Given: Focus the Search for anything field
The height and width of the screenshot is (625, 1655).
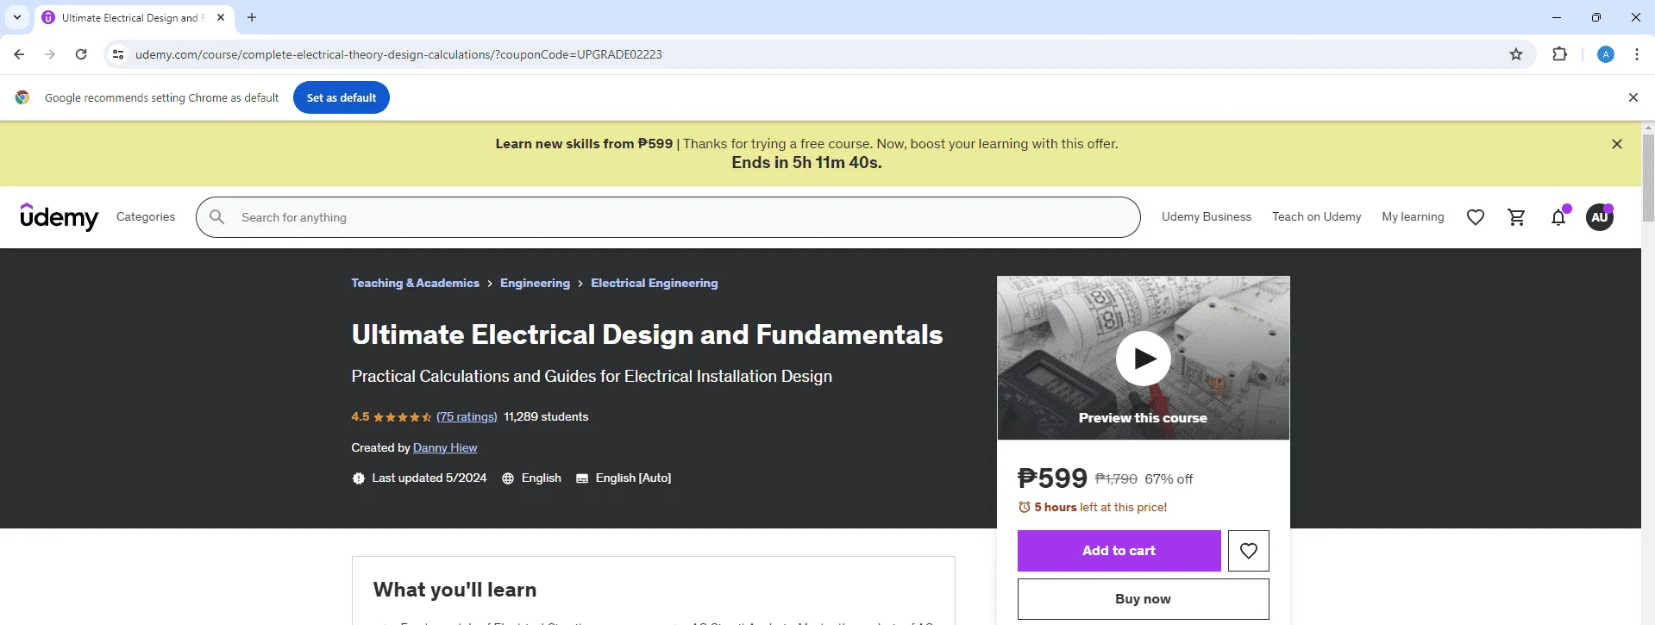Looking at the screenshot, I should (x=668, y=217).
